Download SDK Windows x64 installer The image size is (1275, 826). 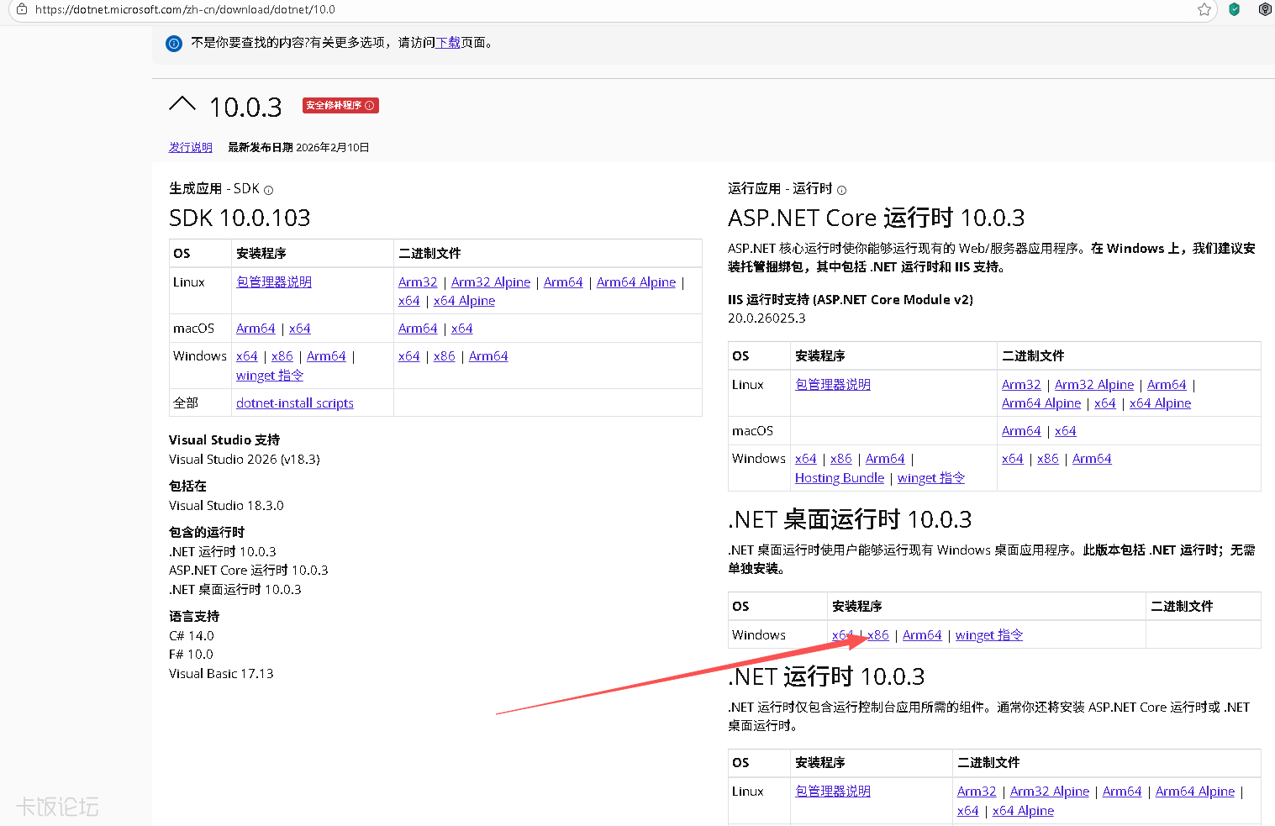246,356
